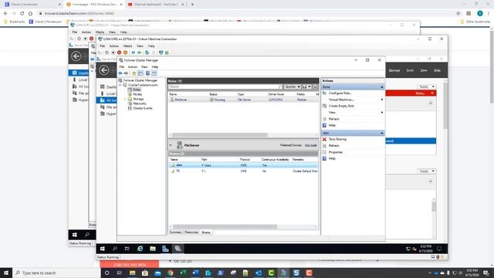Click Shares list horizontal scrollbar
The height and width of the screenshot is (278, 494).
(225, 226)
